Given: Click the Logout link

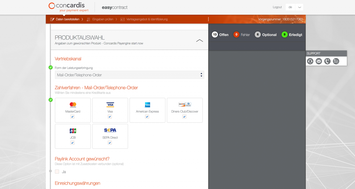Looking at the screenshot, I should click(277, 7).
